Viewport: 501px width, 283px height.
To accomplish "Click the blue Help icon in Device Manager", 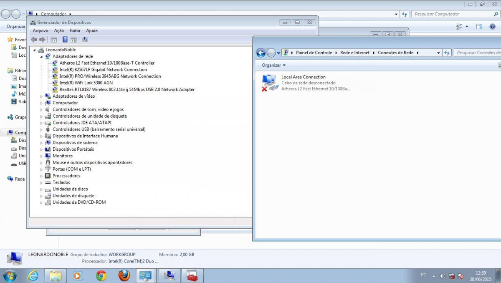I will click(65, 40).
